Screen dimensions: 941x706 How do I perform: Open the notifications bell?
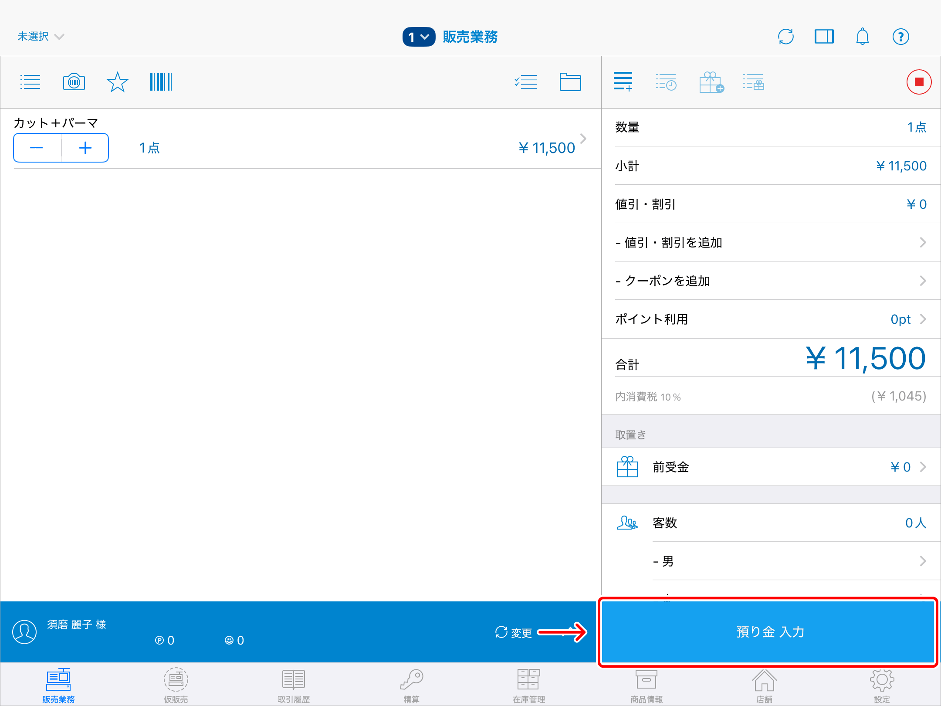[862, 37]
